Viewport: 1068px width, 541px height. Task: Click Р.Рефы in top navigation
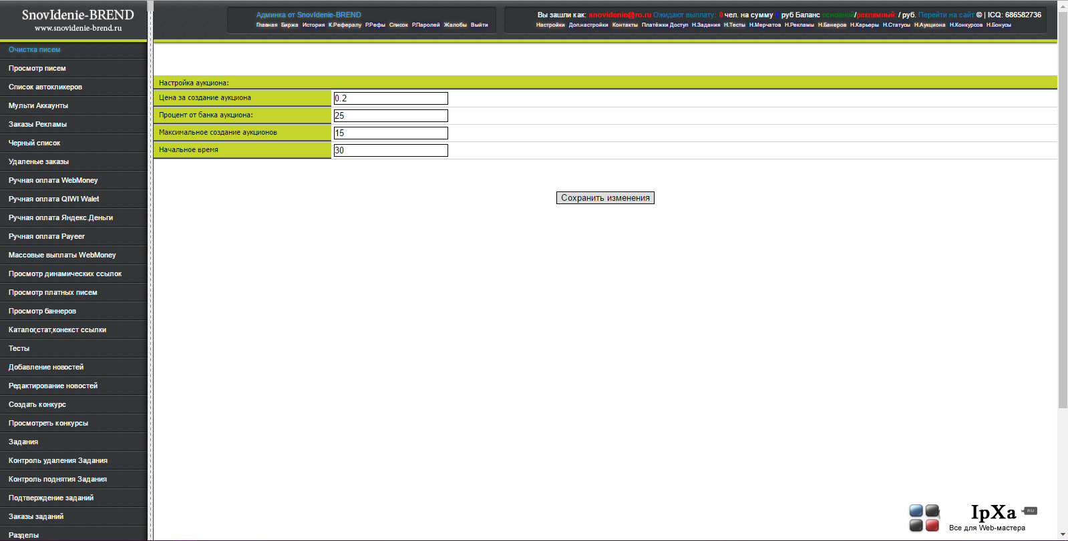(x=375, y=25)
